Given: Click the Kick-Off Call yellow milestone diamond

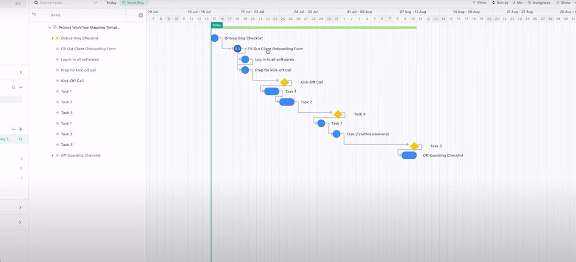Looking at the screenshot, I should (x=284, y=82).
